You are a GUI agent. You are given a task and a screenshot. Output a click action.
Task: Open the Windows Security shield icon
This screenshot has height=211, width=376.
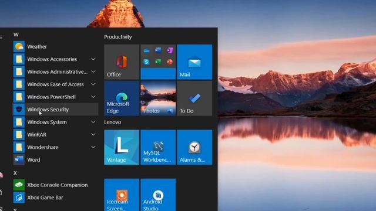click(x=19, y=110)
